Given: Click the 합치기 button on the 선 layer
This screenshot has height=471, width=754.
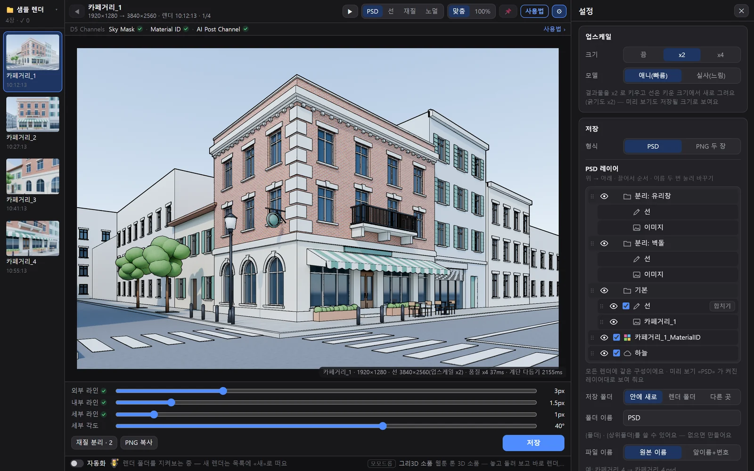Looking at the screenshot, I should [722, 306].
